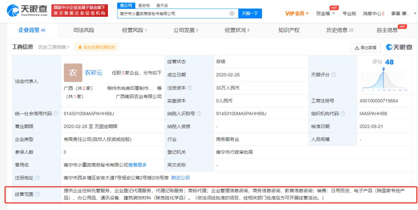
Task: Switch to the 知识产权 tab
Action: (289, 30)
